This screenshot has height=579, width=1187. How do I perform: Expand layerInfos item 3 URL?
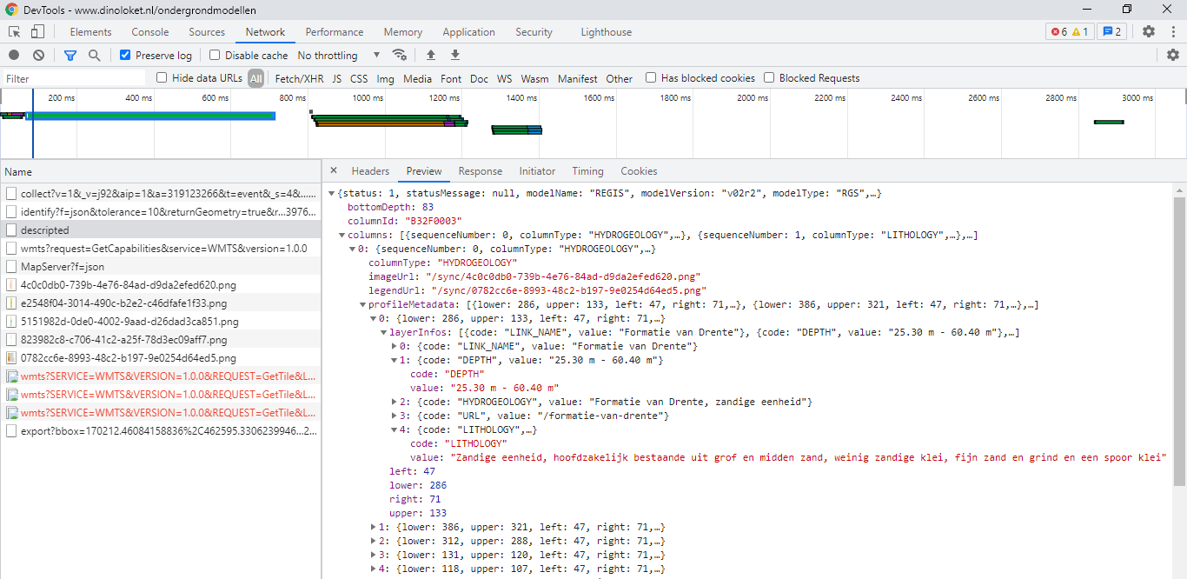tap(395, 416)
